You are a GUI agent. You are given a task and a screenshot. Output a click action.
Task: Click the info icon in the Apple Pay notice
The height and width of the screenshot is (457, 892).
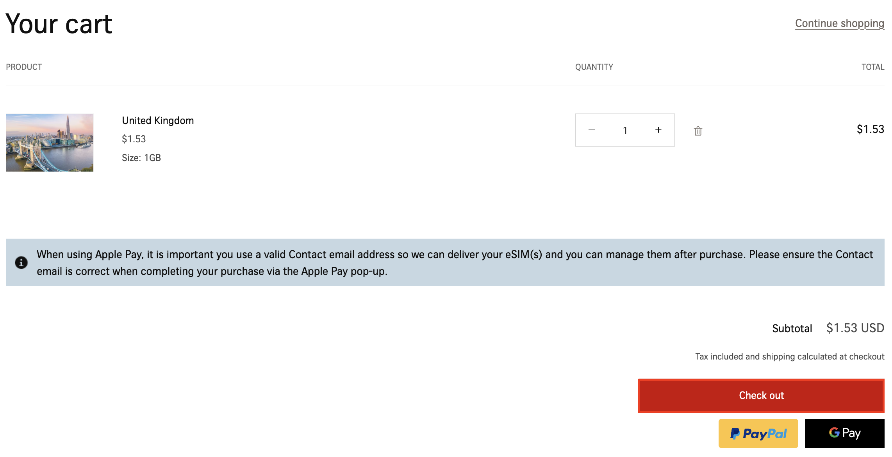click(x=21, y=262)
